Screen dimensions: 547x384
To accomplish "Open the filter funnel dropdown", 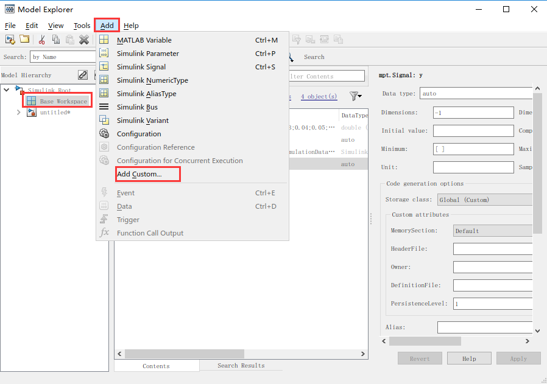I will 356,96.
